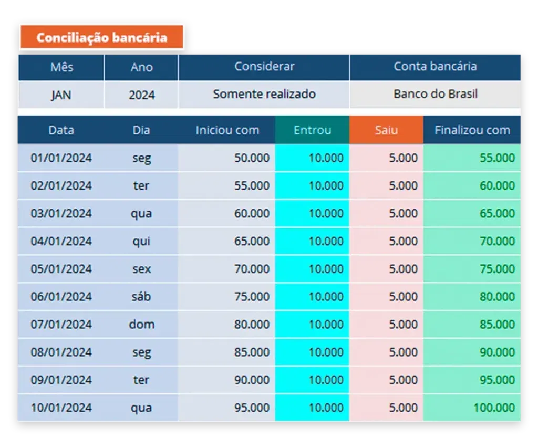Select the date cell 10/01/2024

[x=61, y=408]
